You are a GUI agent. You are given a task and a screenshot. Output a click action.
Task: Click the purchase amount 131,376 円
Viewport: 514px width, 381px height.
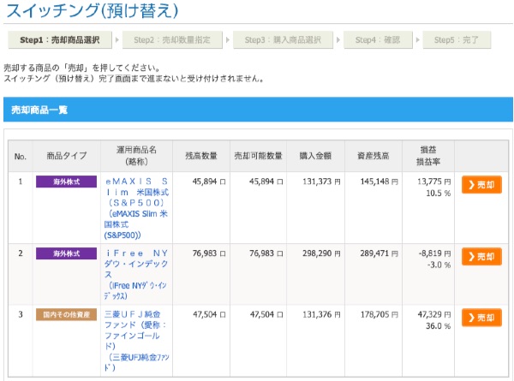[321, 314]
